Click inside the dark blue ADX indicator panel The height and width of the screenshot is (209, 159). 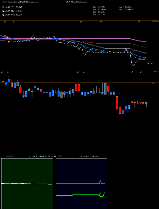[81, 184]
